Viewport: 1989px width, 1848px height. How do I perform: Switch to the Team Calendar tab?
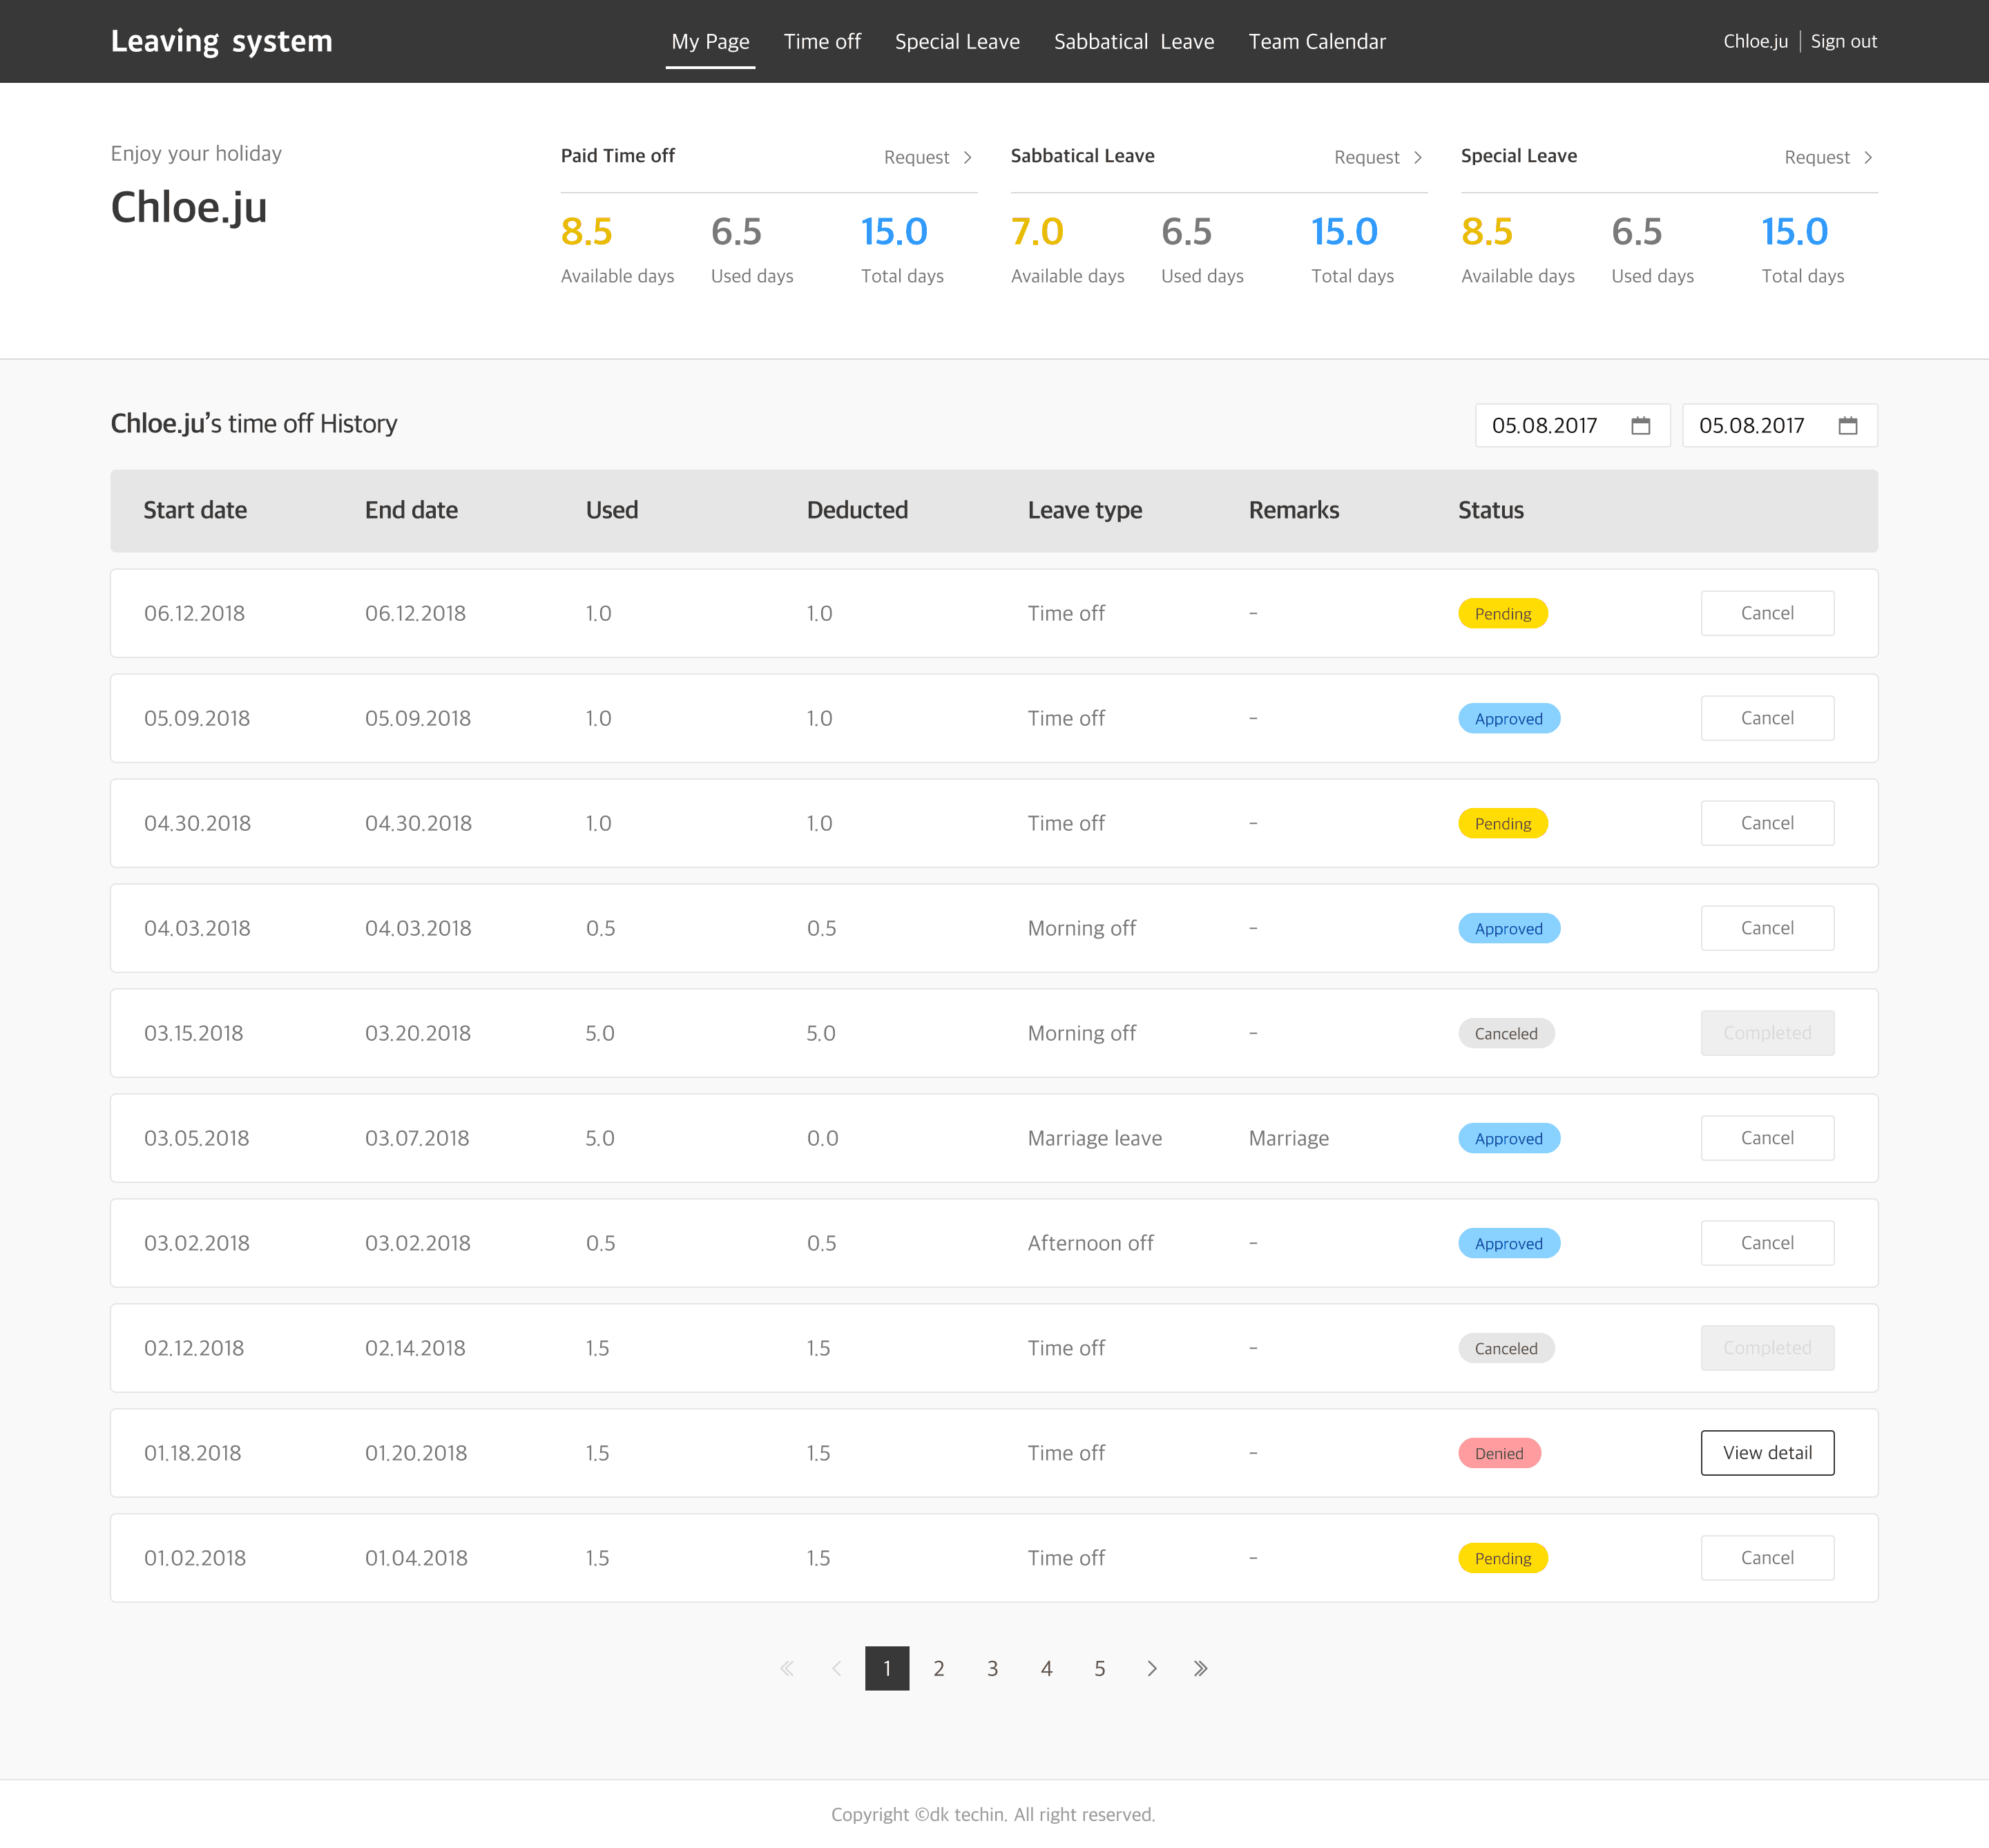coord(1316,41)
